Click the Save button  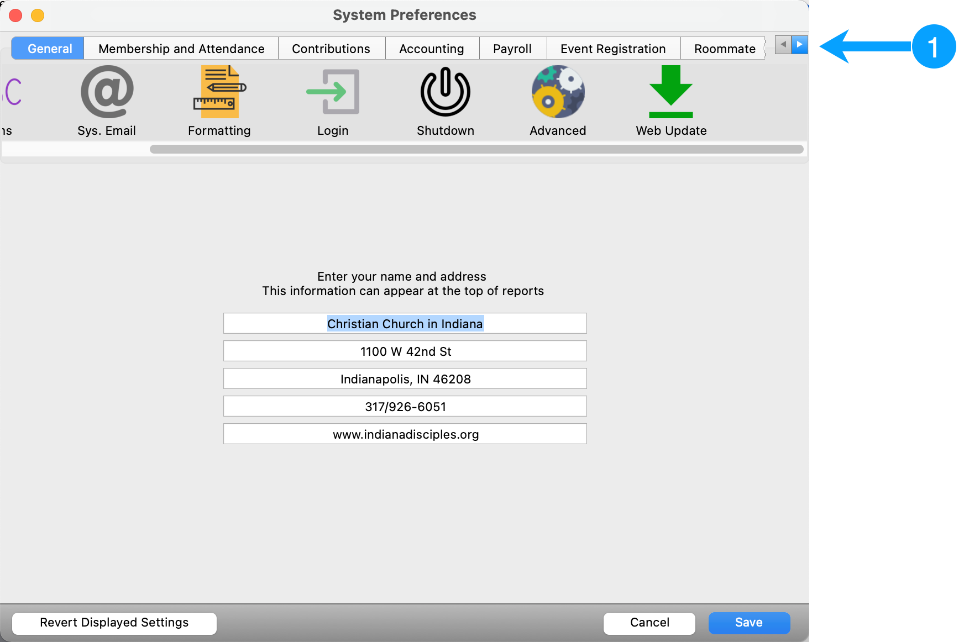click(x=749, y=623)
